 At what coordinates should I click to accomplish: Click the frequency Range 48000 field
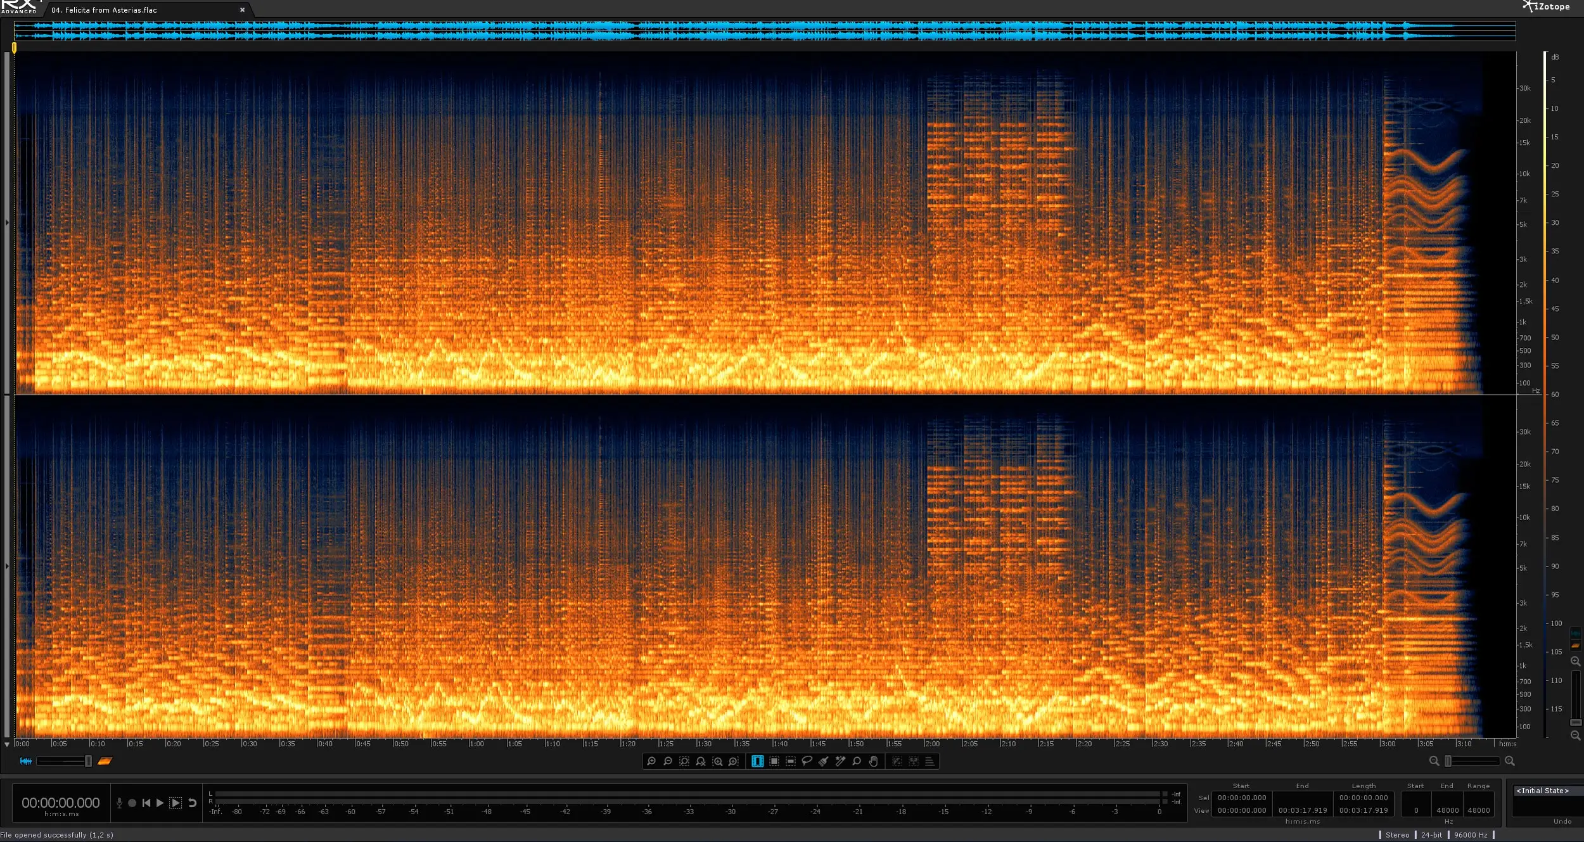coord(1479,810)
